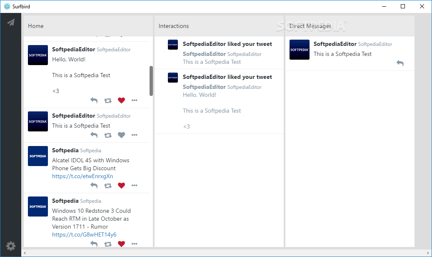
Task: Click 'This is a Softpedia Test' direct message text
Action: pos(342,54)
